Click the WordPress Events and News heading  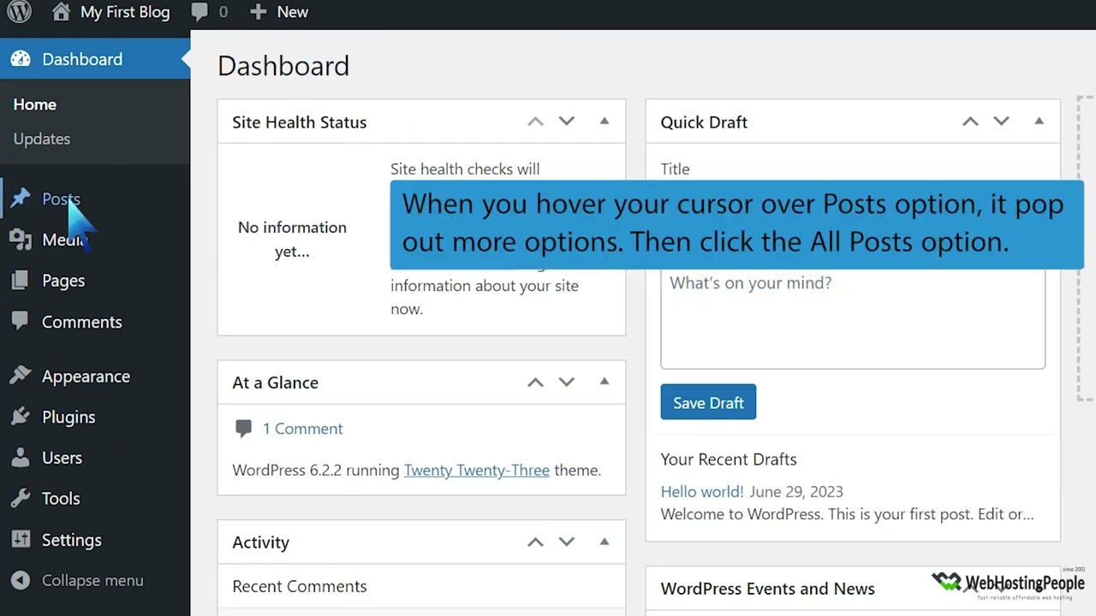768,589
